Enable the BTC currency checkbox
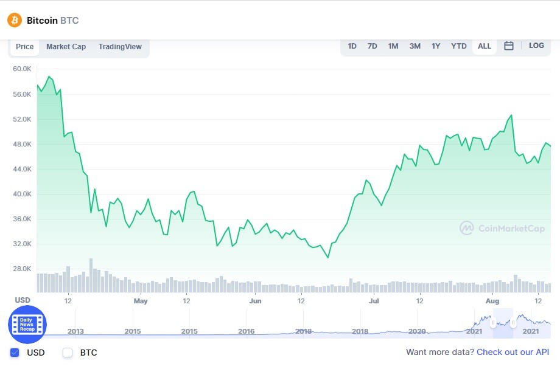560x372 pixels. click(68, 353)
